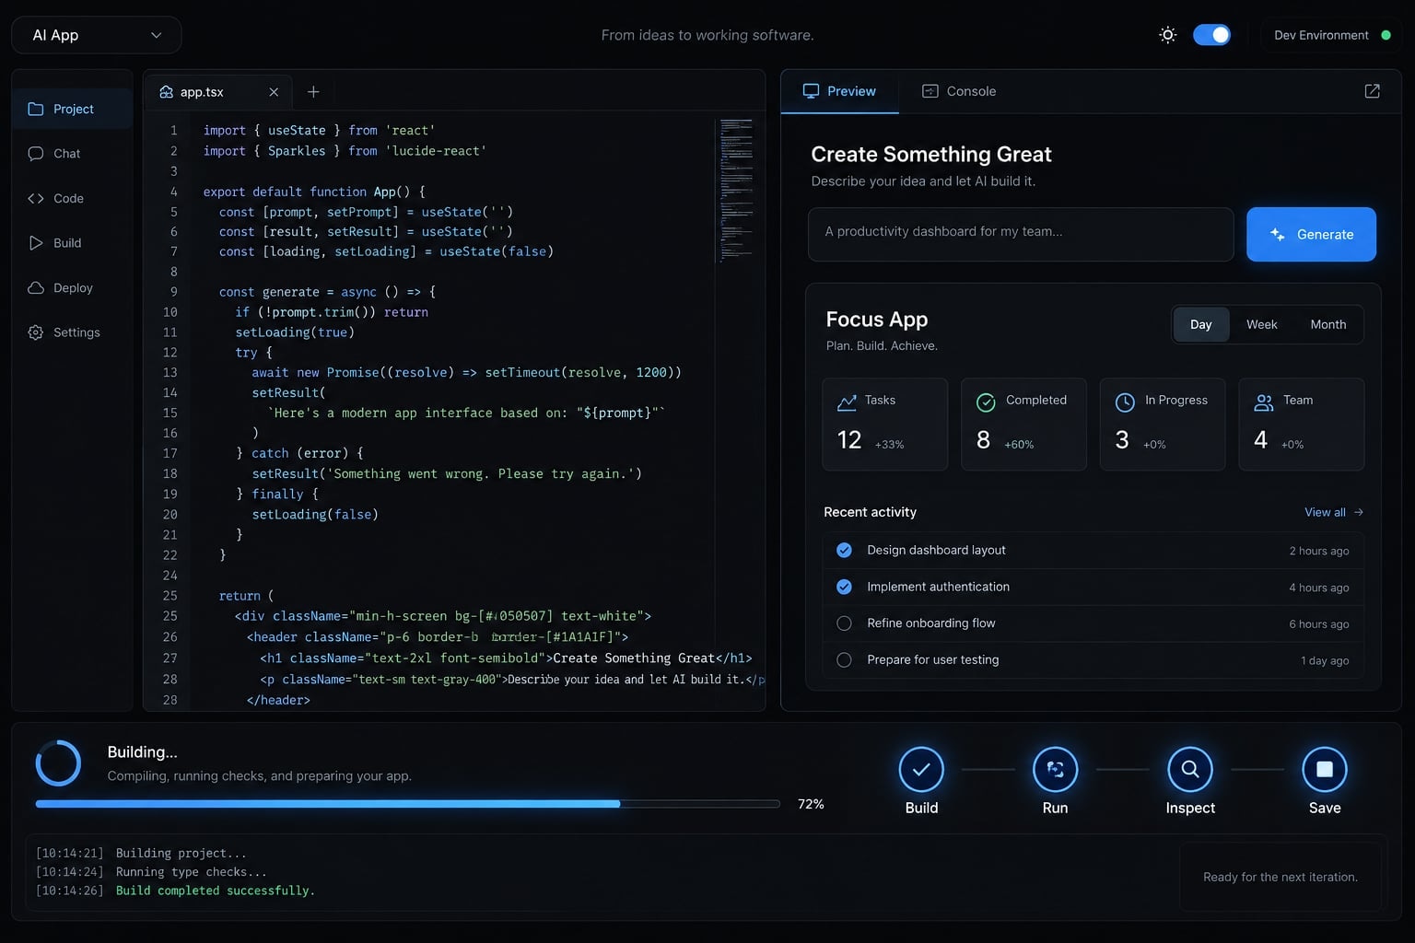
Task: Select the Day range option
Action: [1200, 324]
